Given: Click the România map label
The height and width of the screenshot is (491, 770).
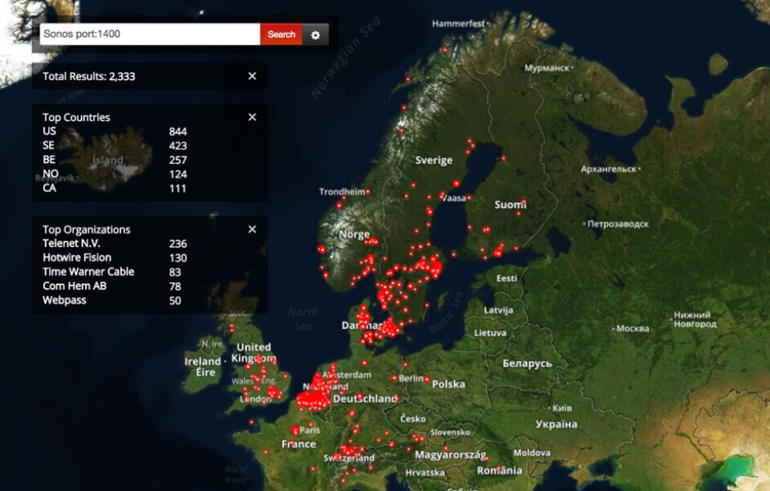Looking at the screenshot, I should [500, 471].
